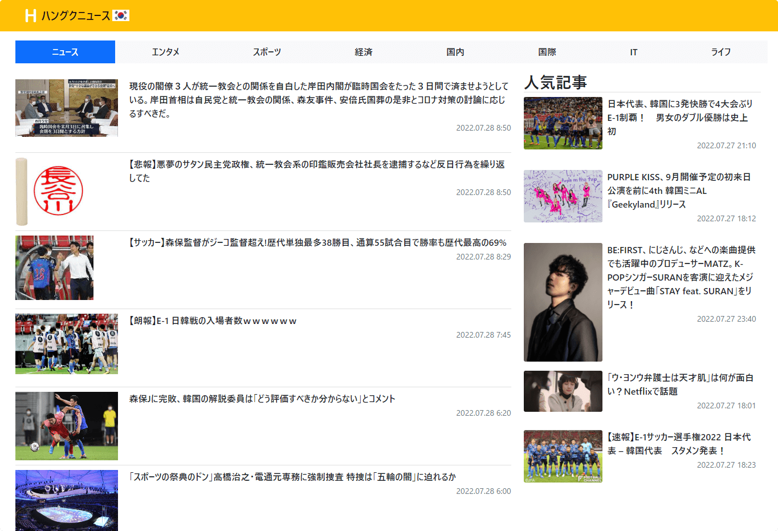Open the E-1 日韓戦の入場者数 article

click(213, 321)
